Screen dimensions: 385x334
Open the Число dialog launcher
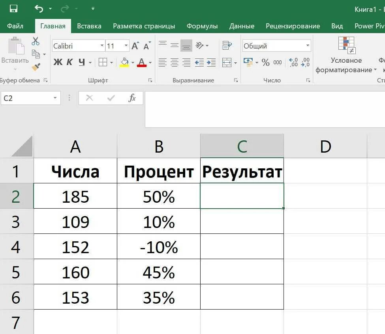308,80
